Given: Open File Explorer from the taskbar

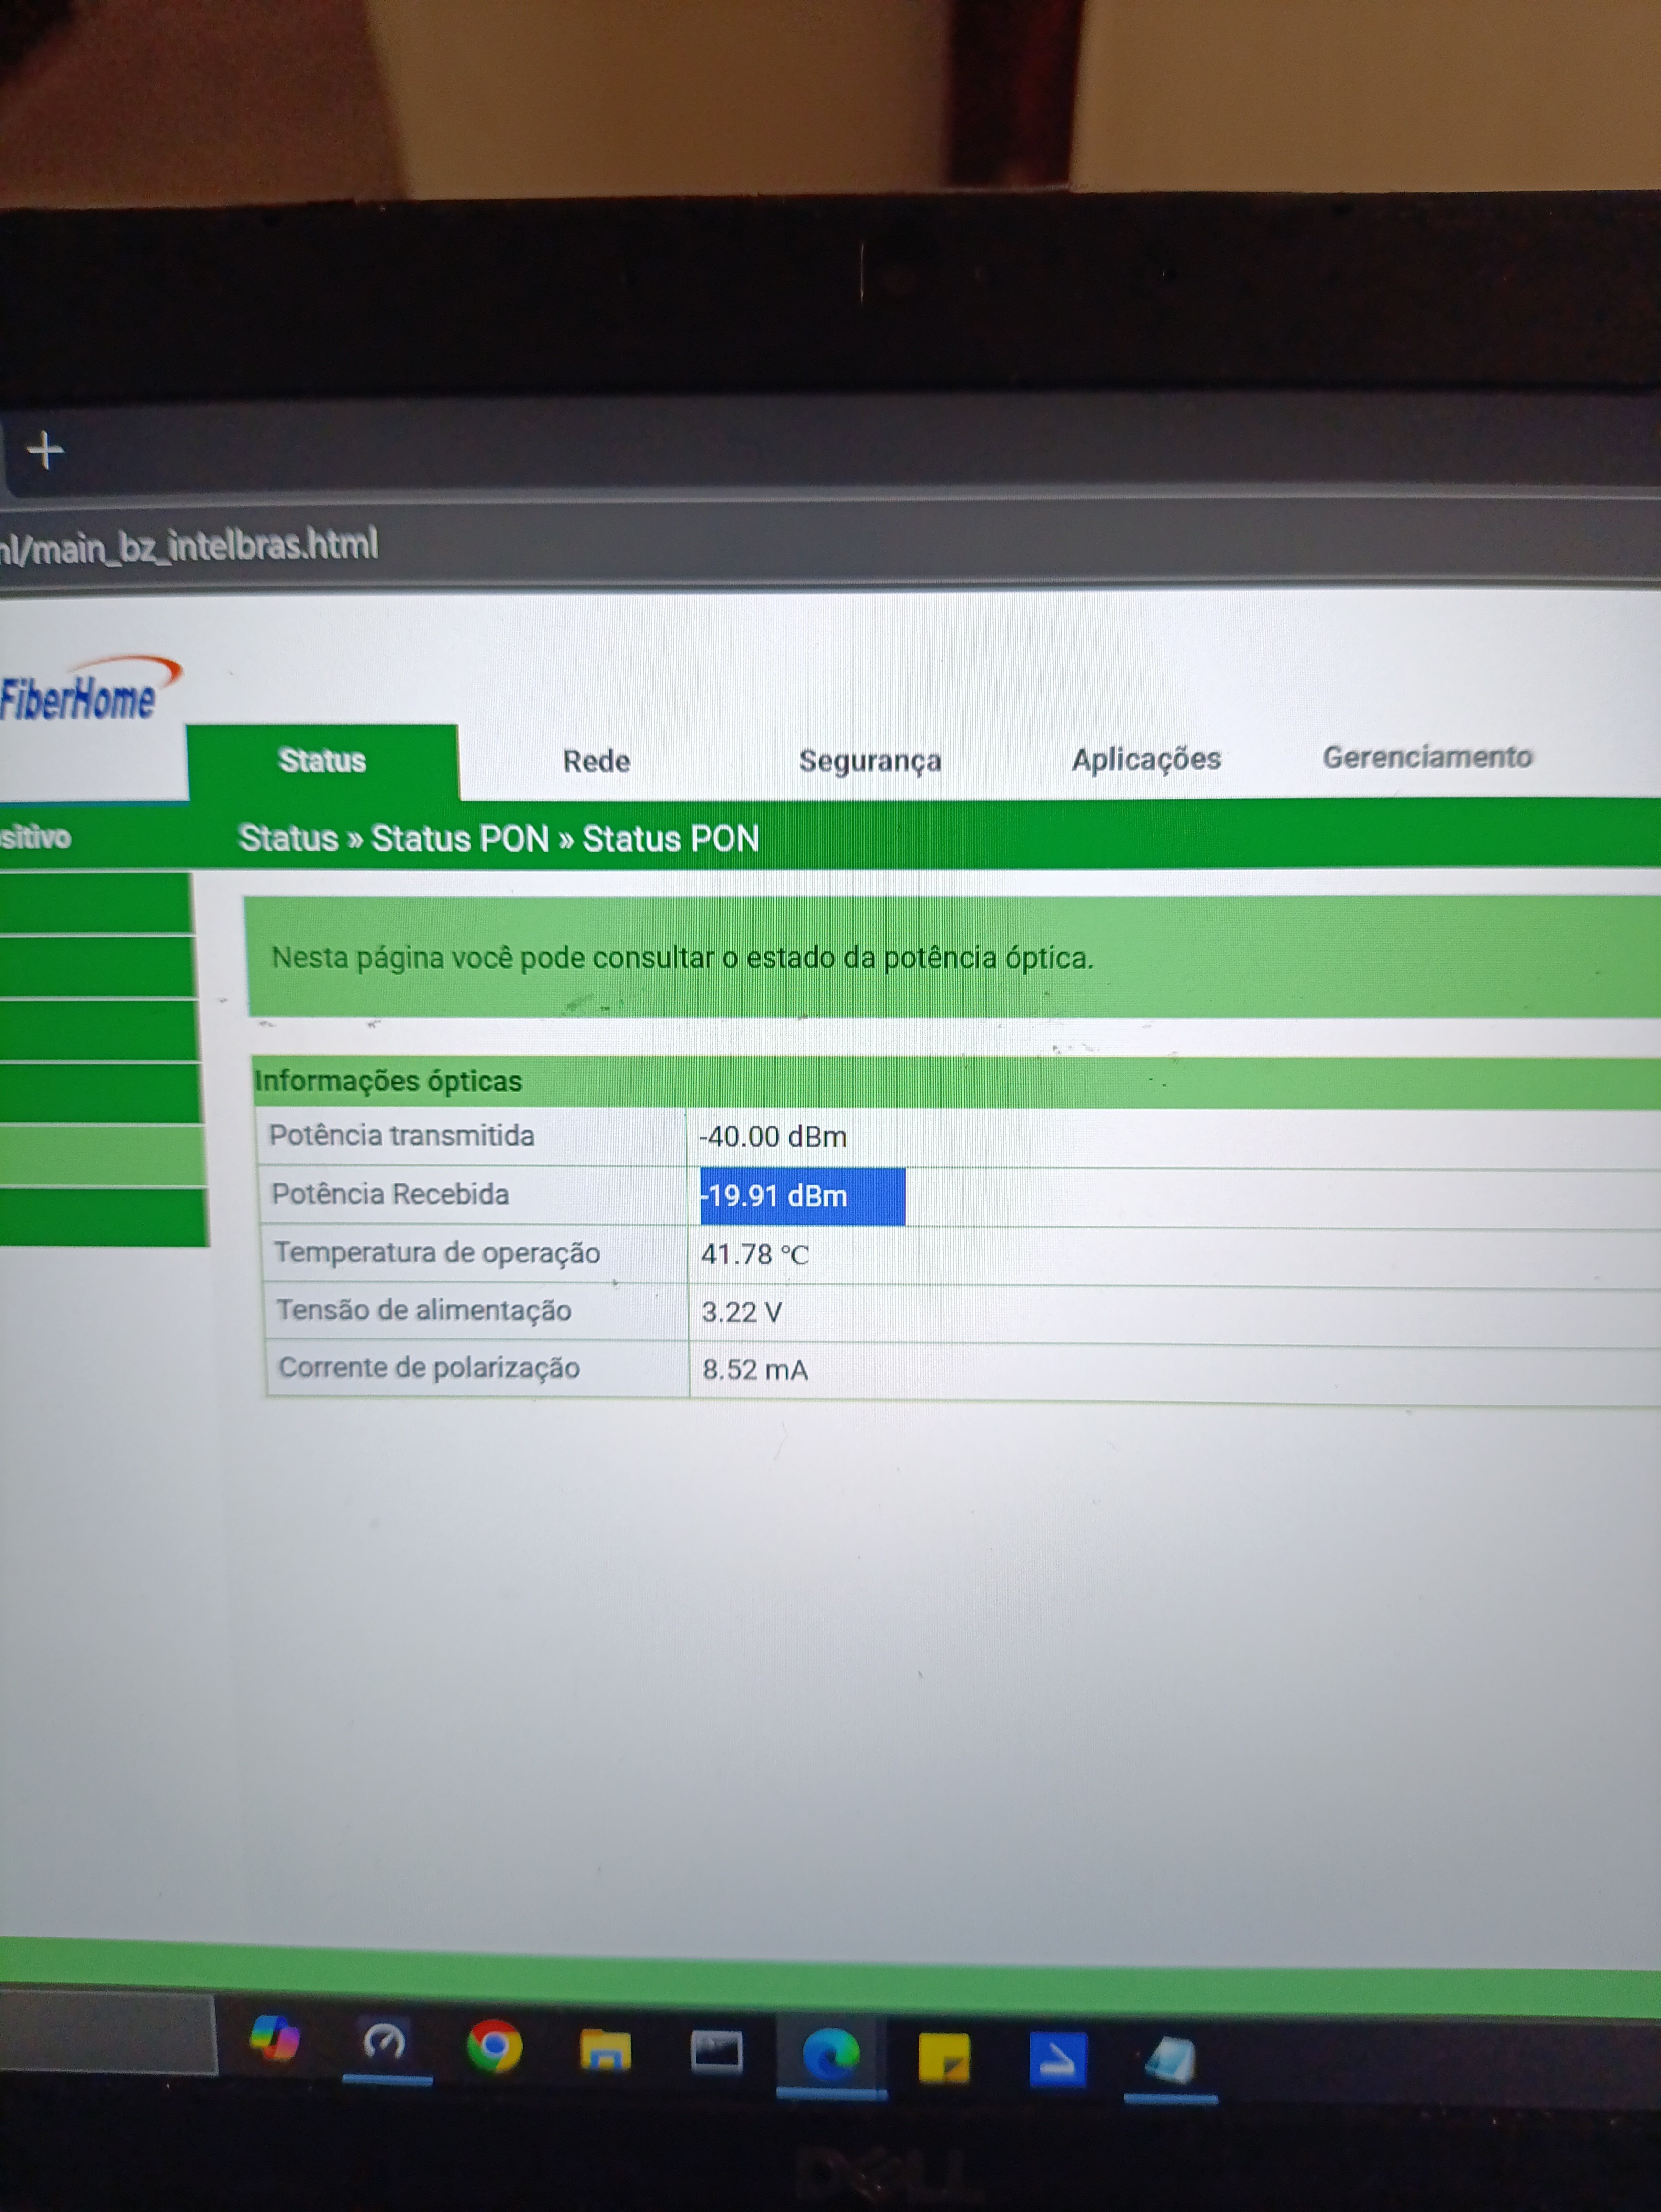Looking at the screenshot, I should [x=605, y=2050].
